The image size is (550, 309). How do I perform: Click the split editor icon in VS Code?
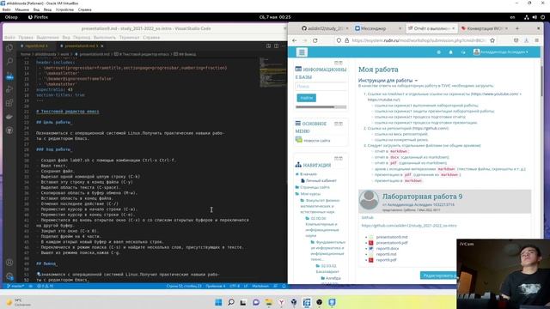pos(276,45)
